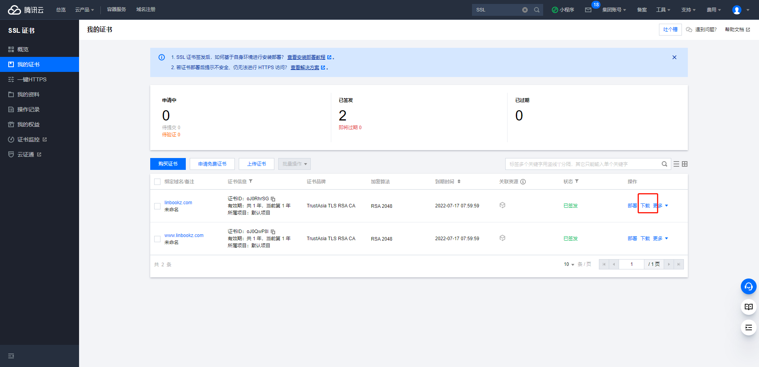Open the 批量操作 dropdown
The width and height of the screenshot is (759, 367).
pos(295,164)
